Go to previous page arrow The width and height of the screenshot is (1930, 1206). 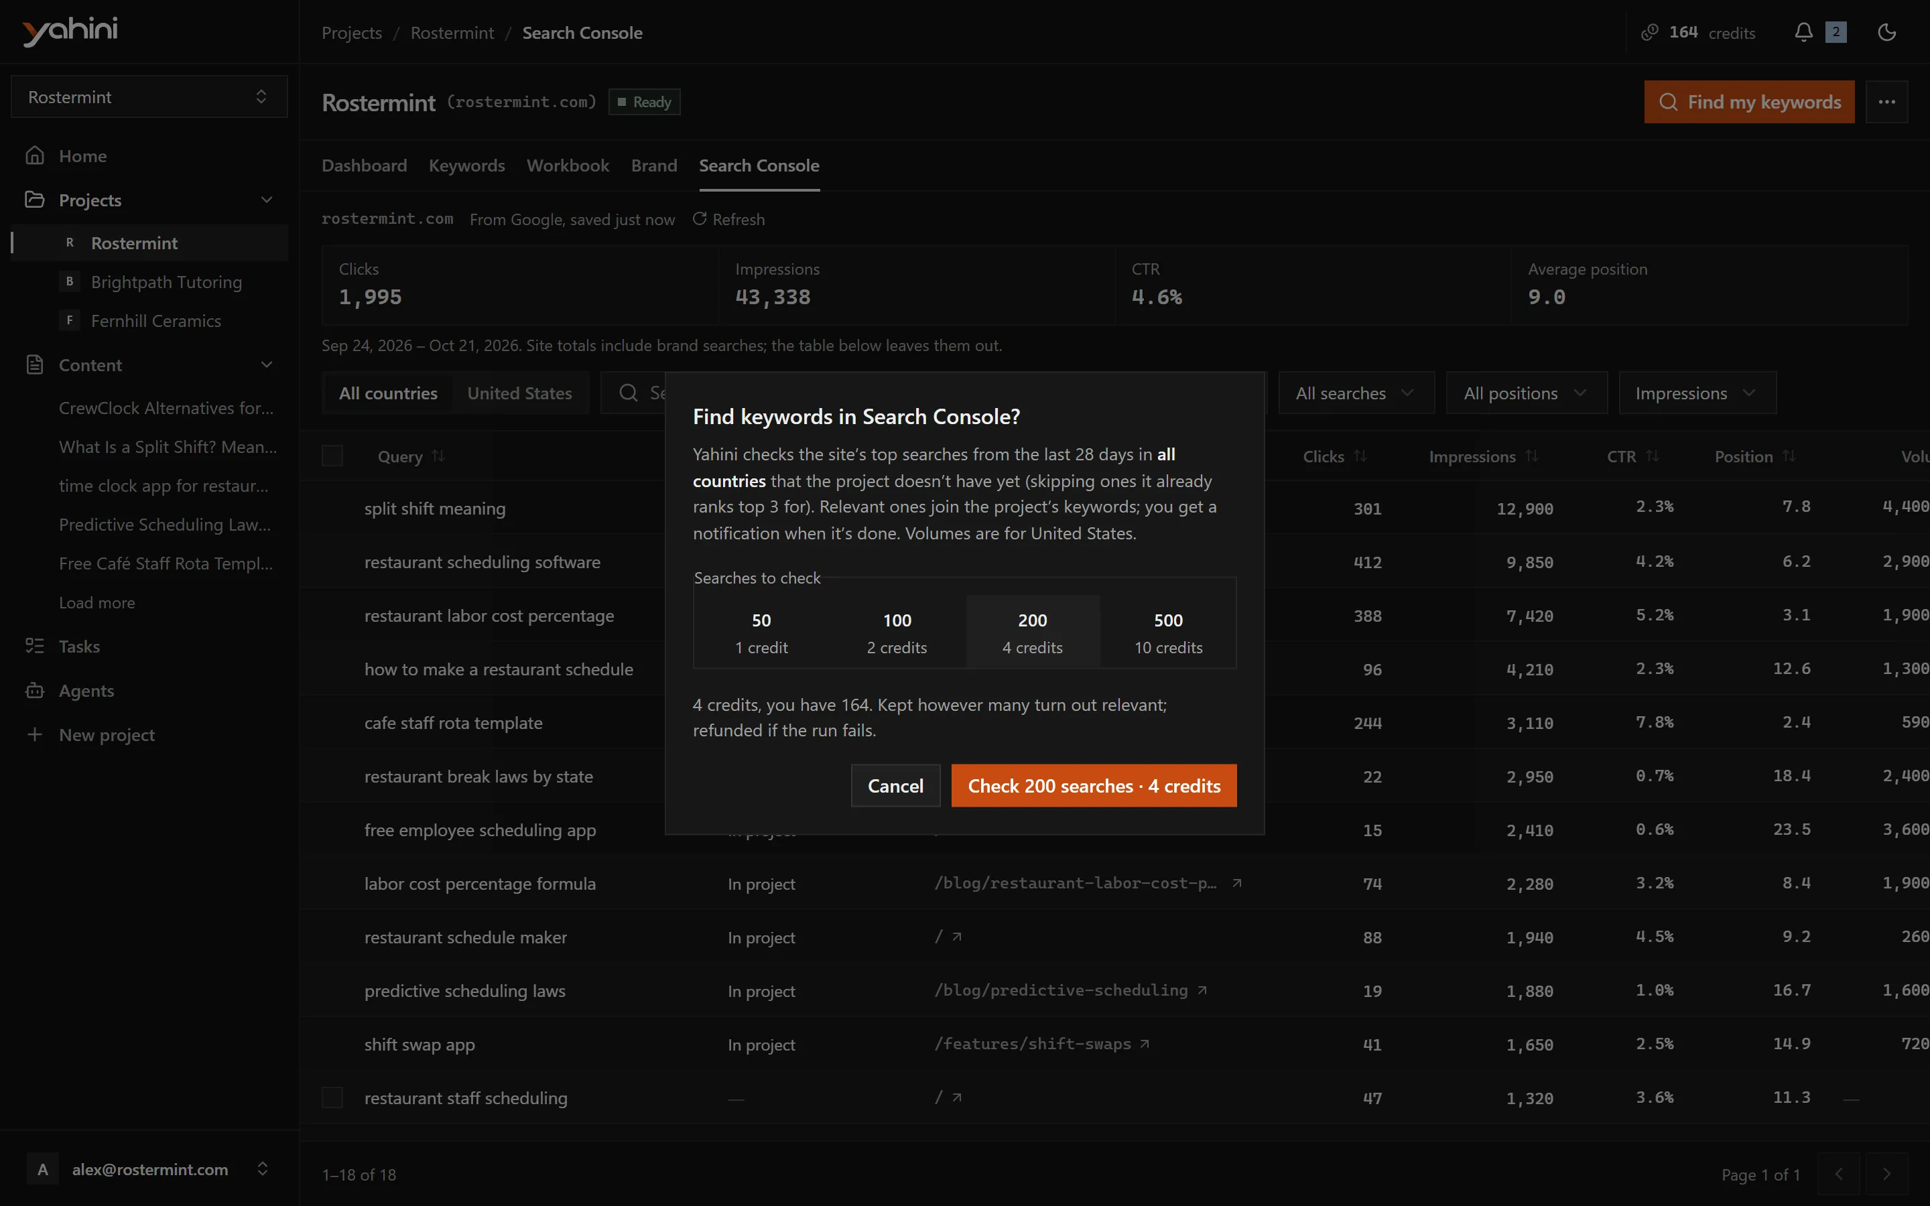point(1838,1173)
